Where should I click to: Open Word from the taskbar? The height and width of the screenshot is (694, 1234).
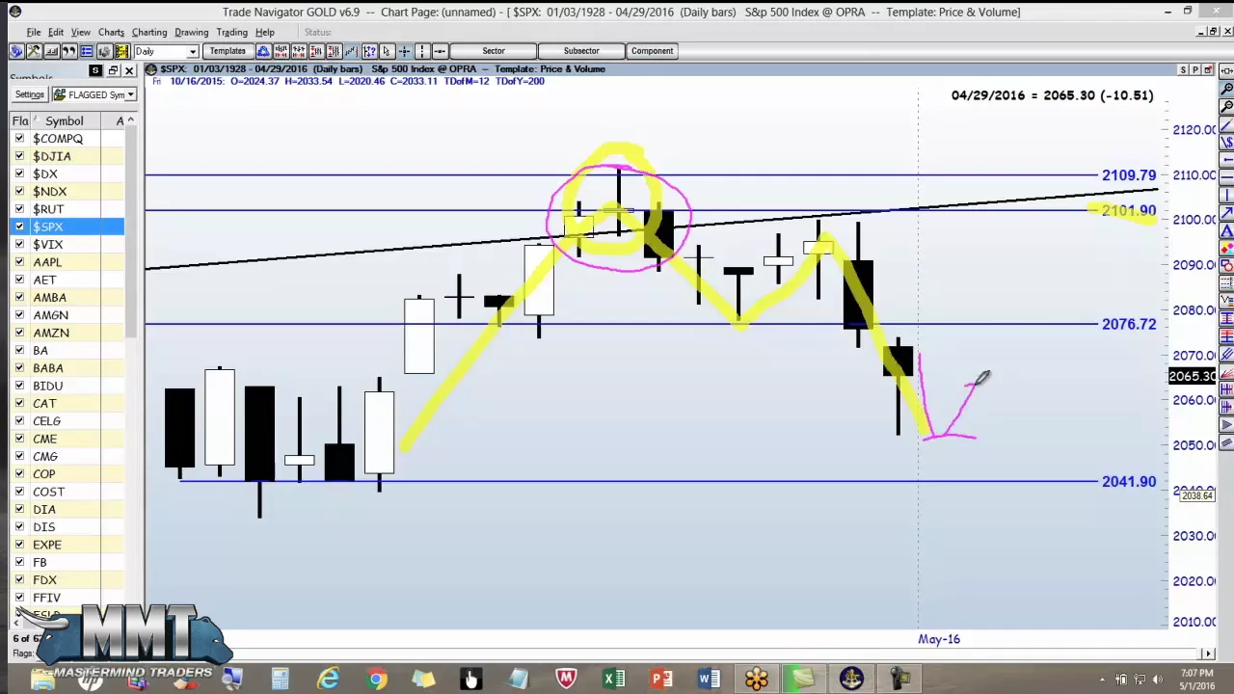[x=709, y=680]
